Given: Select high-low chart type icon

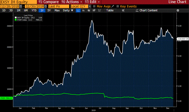Looking at the screenshot, I should [x=99, y=11].
